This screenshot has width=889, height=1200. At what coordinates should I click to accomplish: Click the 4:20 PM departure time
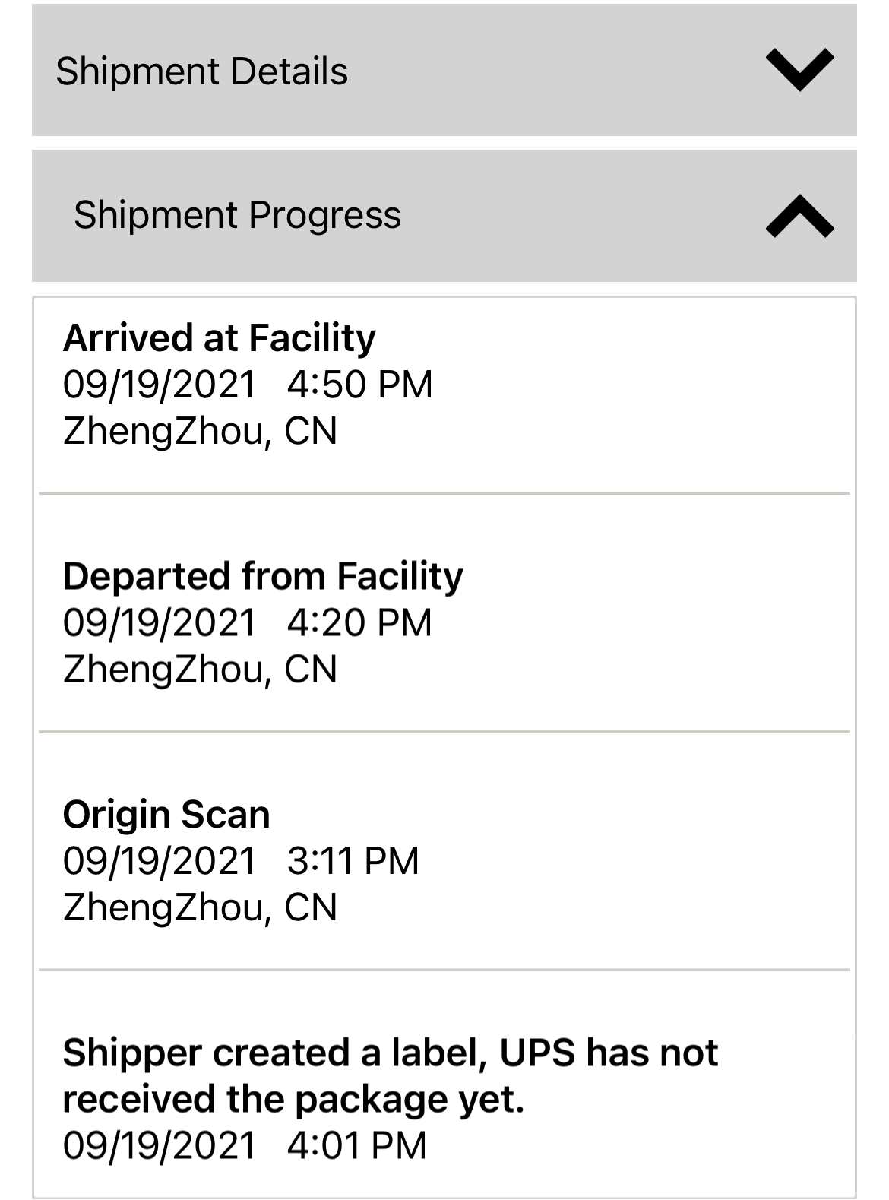[x=359, y=623]
